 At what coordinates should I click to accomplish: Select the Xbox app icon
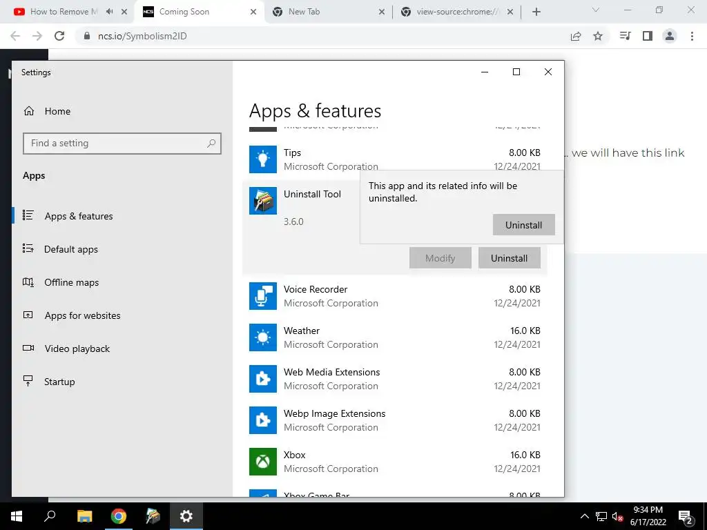tap(263, 462)
